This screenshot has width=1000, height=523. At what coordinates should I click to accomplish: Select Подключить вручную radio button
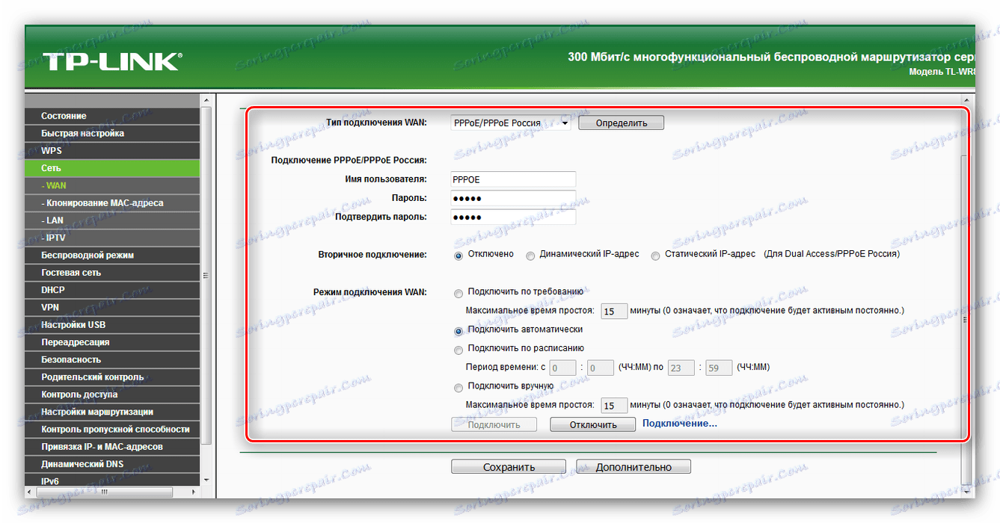point(458,388)
